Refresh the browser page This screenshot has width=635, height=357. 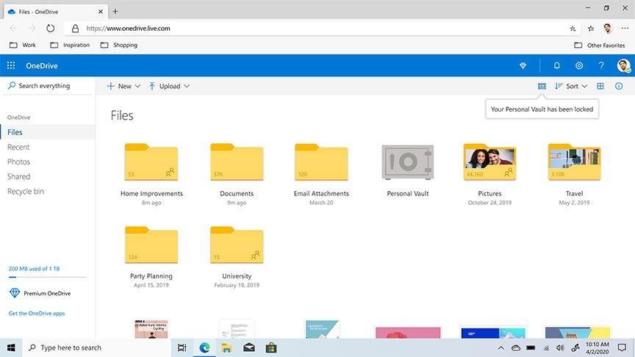pos(50,29)
